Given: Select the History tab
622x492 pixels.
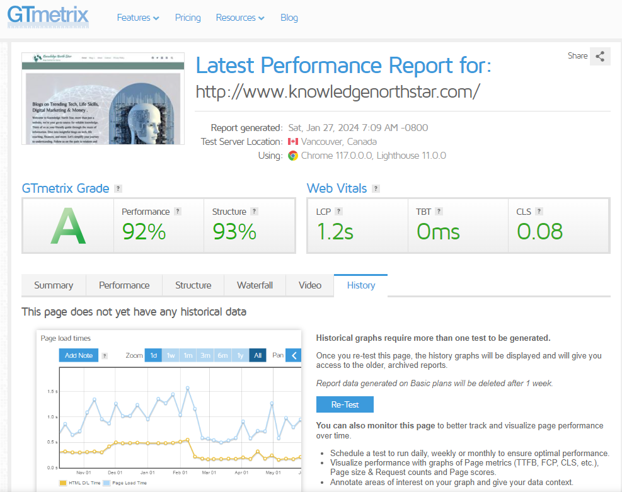Looking at the screenshot, I should 361,285.
